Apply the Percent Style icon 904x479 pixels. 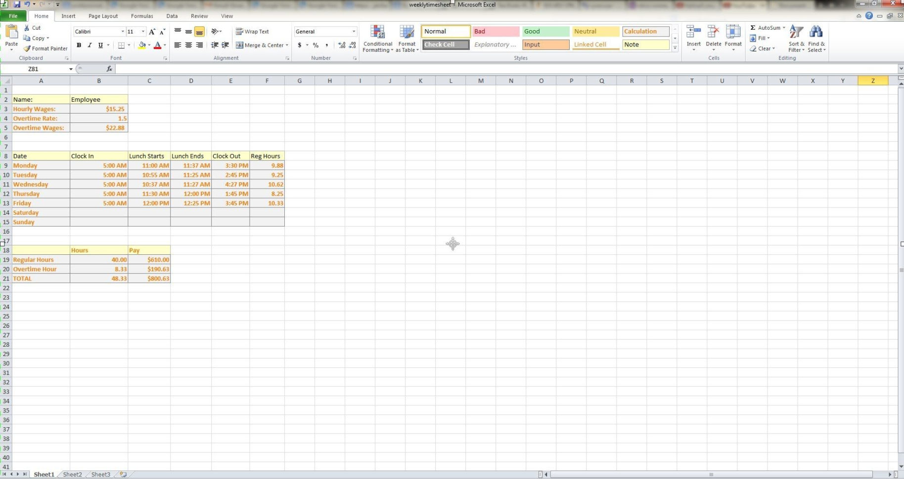click(316, 45)
